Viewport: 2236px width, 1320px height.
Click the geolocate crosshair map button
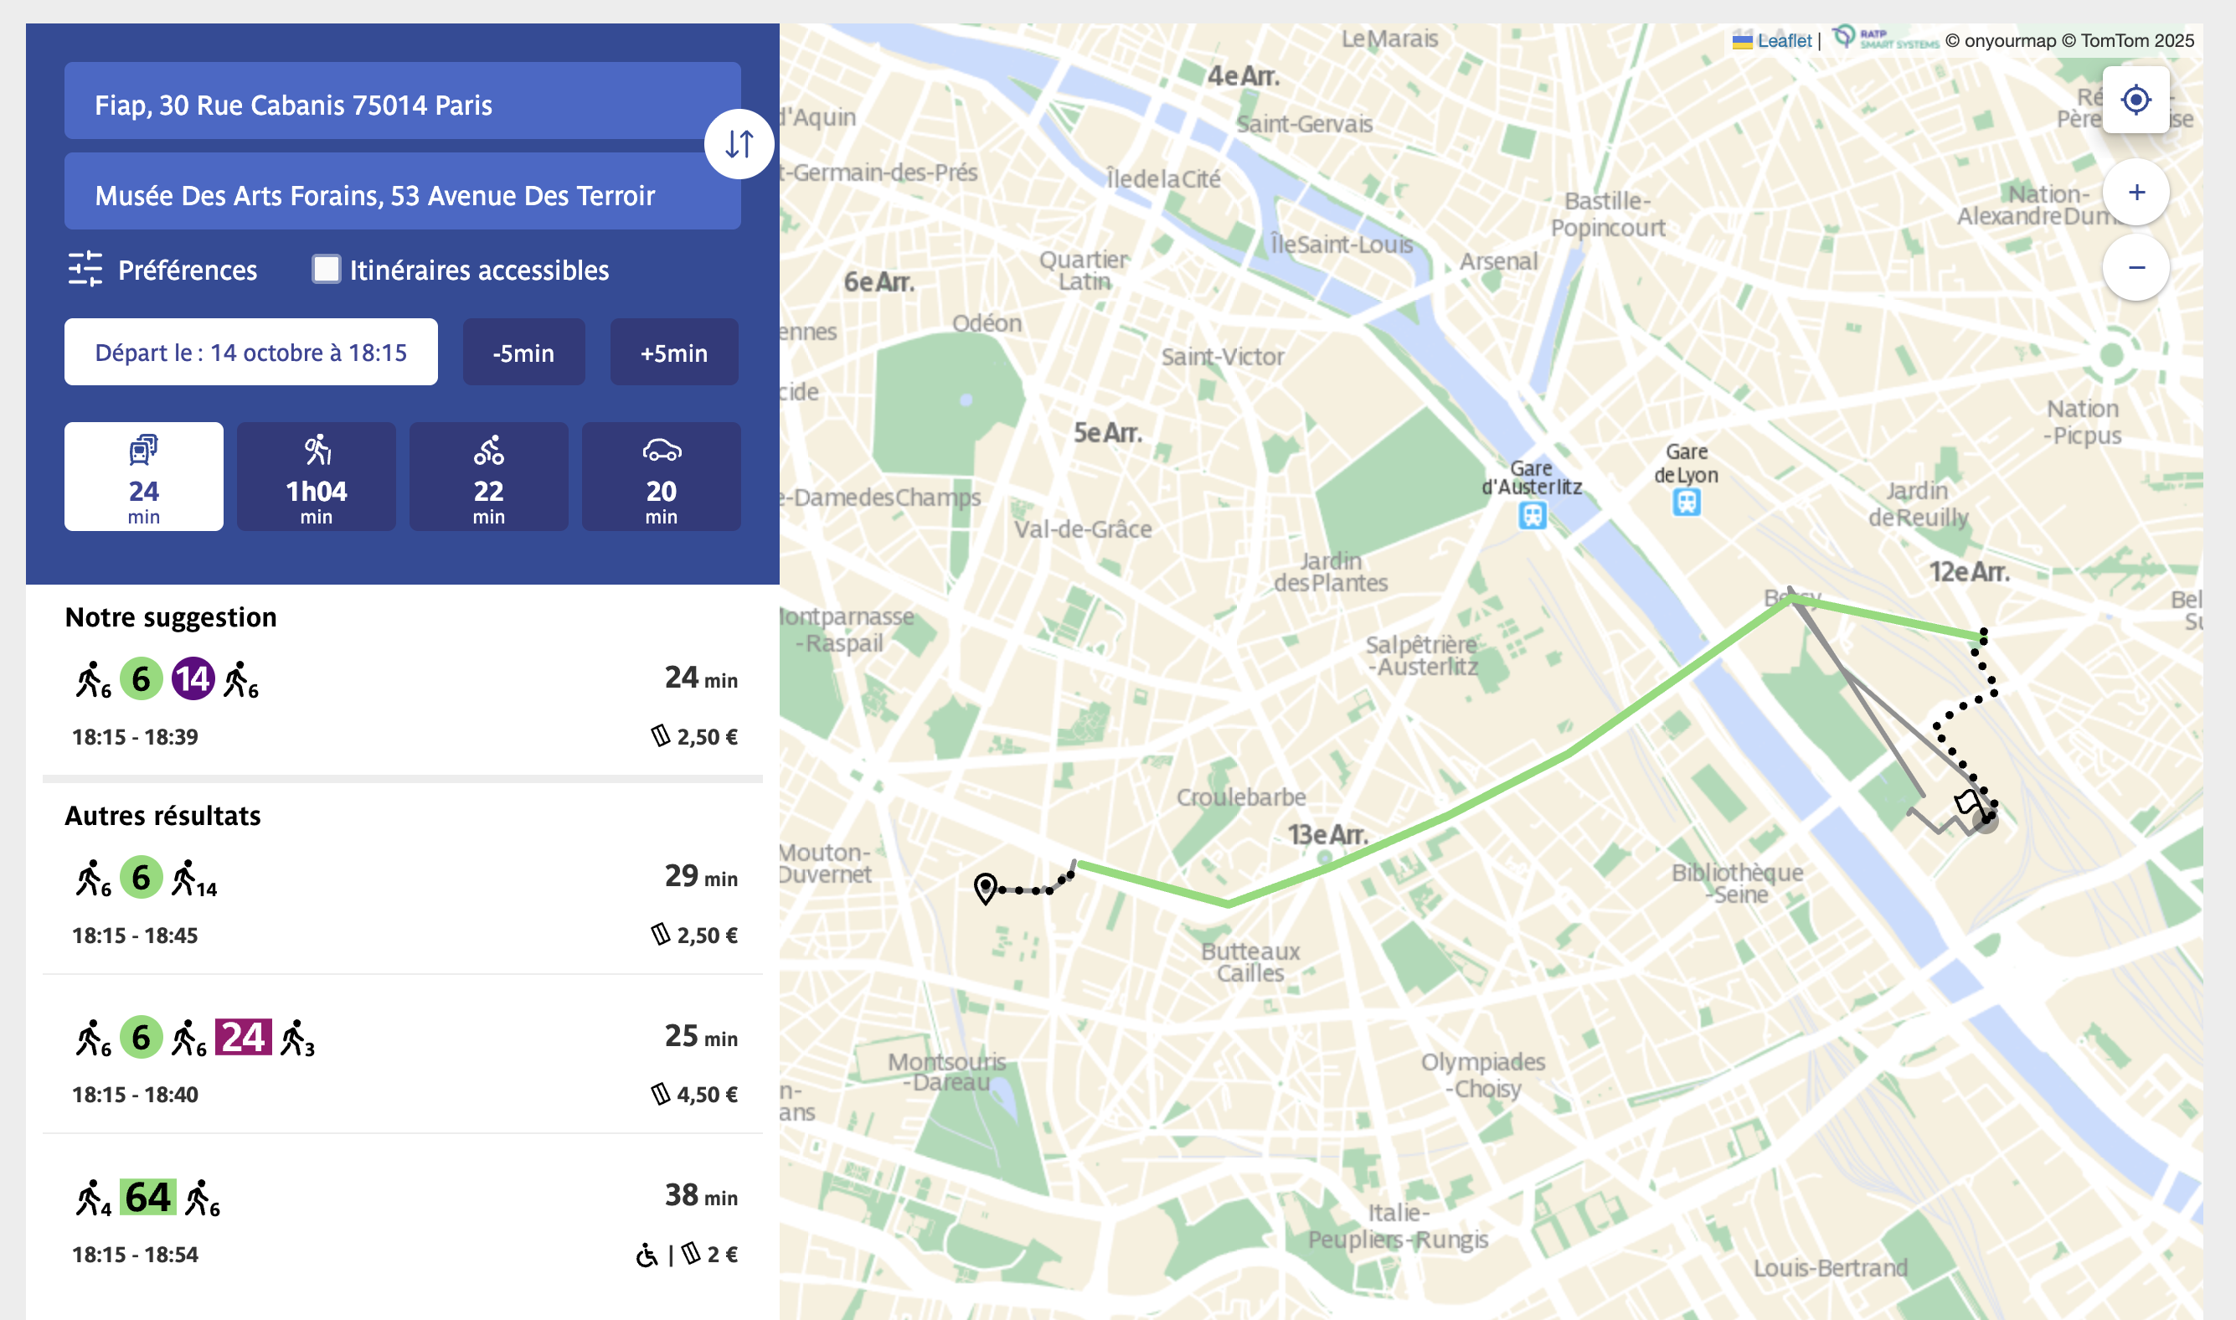(x=2135, y=100)
